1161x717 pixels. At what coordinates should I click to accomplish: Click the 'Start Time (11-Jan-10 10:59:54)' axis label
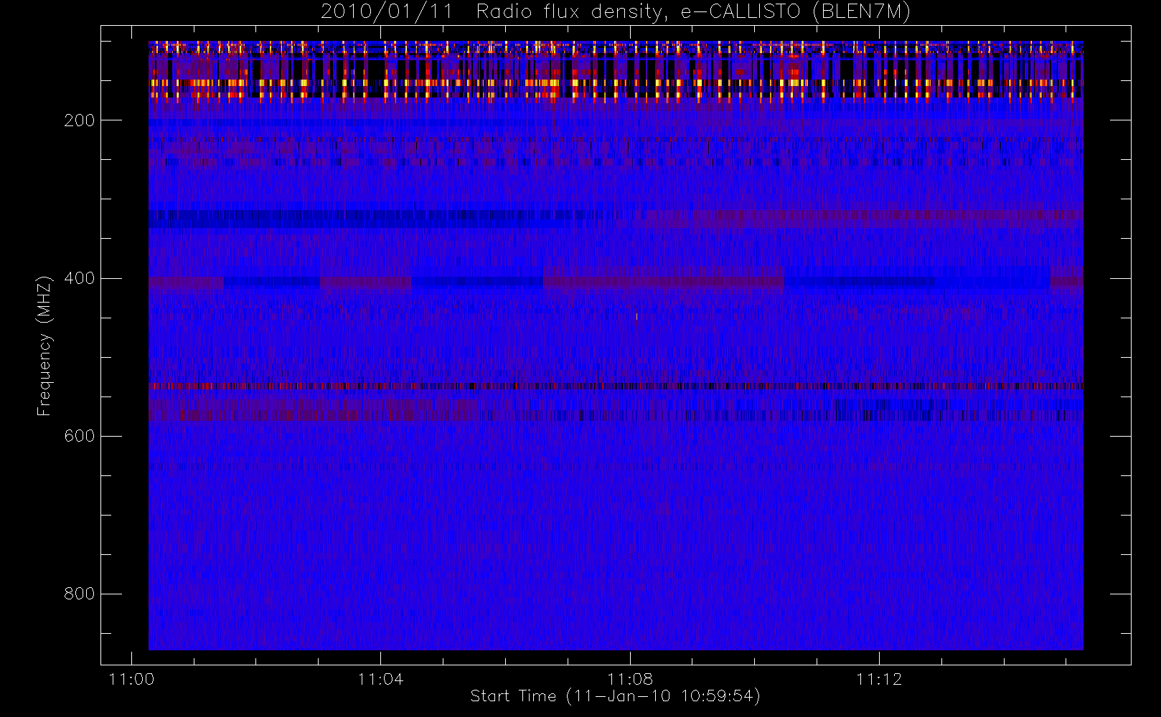click(615, 696)
